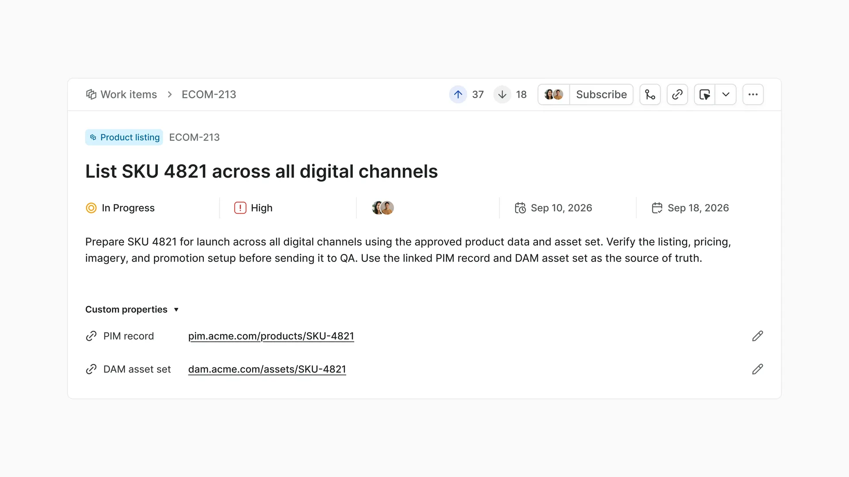Screen dimensions: 849x477
Task: Click the Product listing type badge
Action: point(124,137)
